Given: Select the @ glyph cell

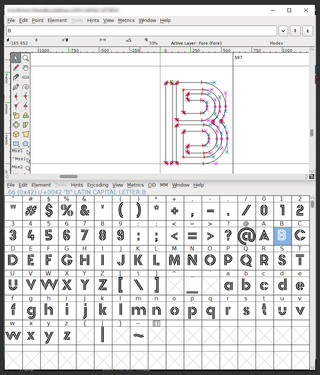Looking at the screenshot, I should tap(246, 236).
